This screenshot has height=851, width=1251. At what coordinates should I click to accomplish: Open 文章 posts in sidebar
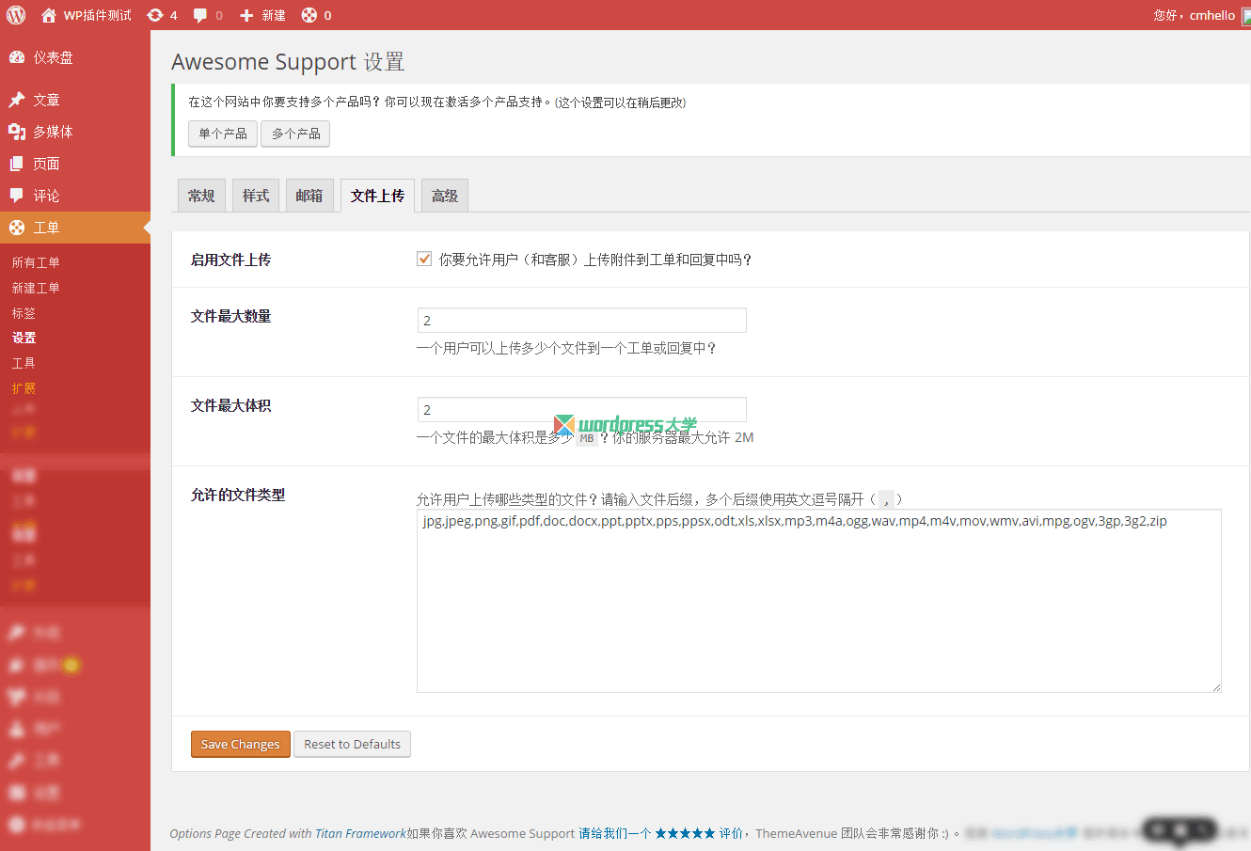[75, 100]
